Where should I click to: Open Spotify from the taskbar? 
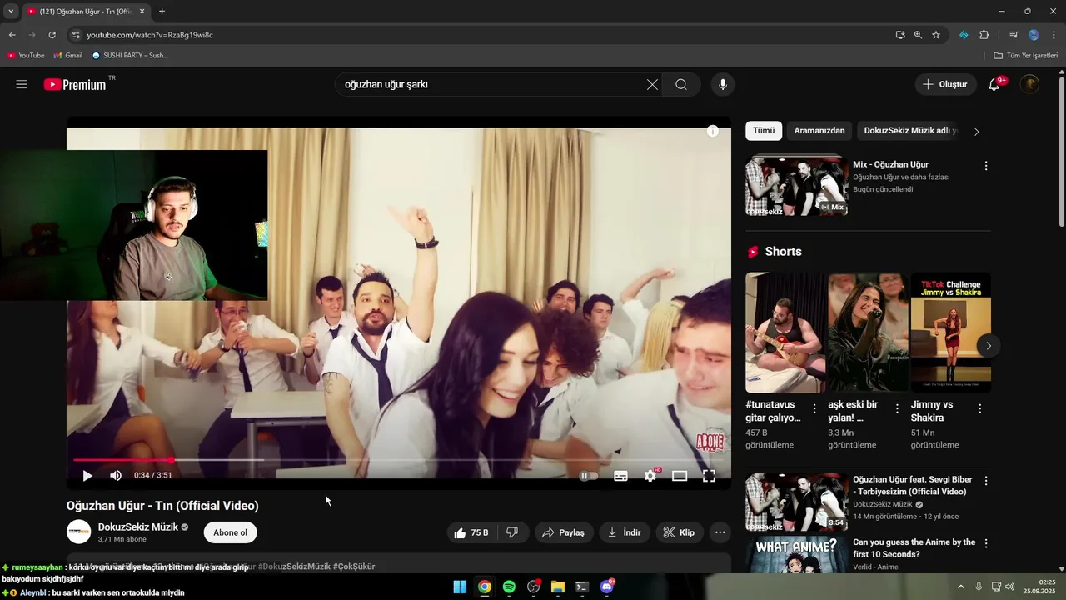tap(509, 587)
